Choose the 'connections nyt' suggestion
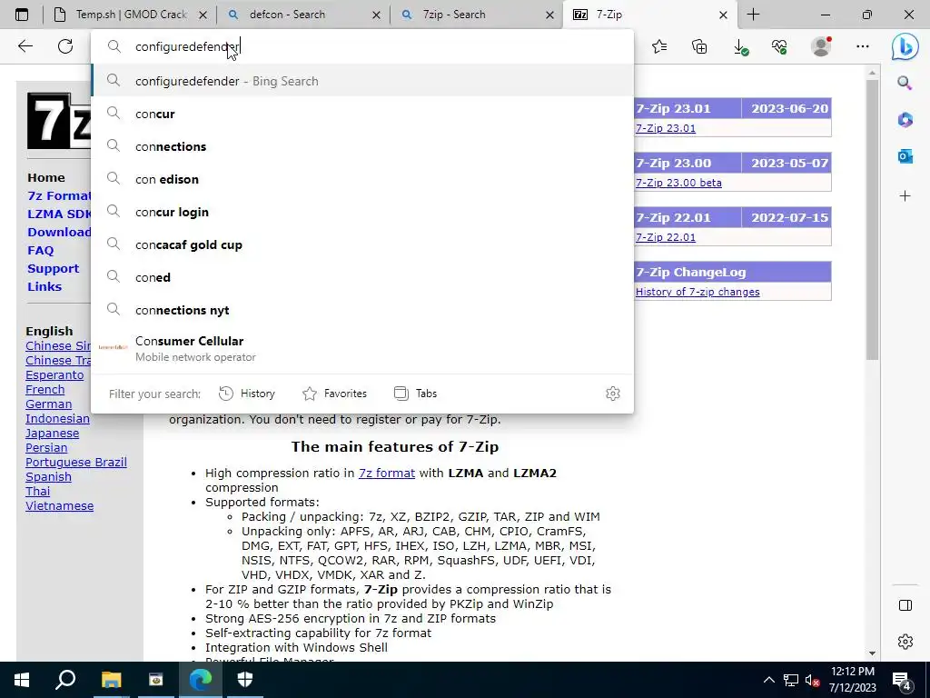This screenshot has height=698, width=930. [x=362, y=309]
